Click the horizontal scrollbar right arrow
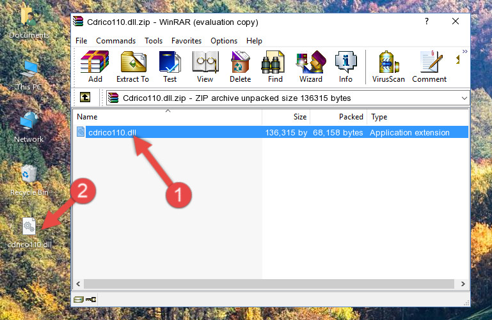492x320 pixels. (x=463, y=284)
